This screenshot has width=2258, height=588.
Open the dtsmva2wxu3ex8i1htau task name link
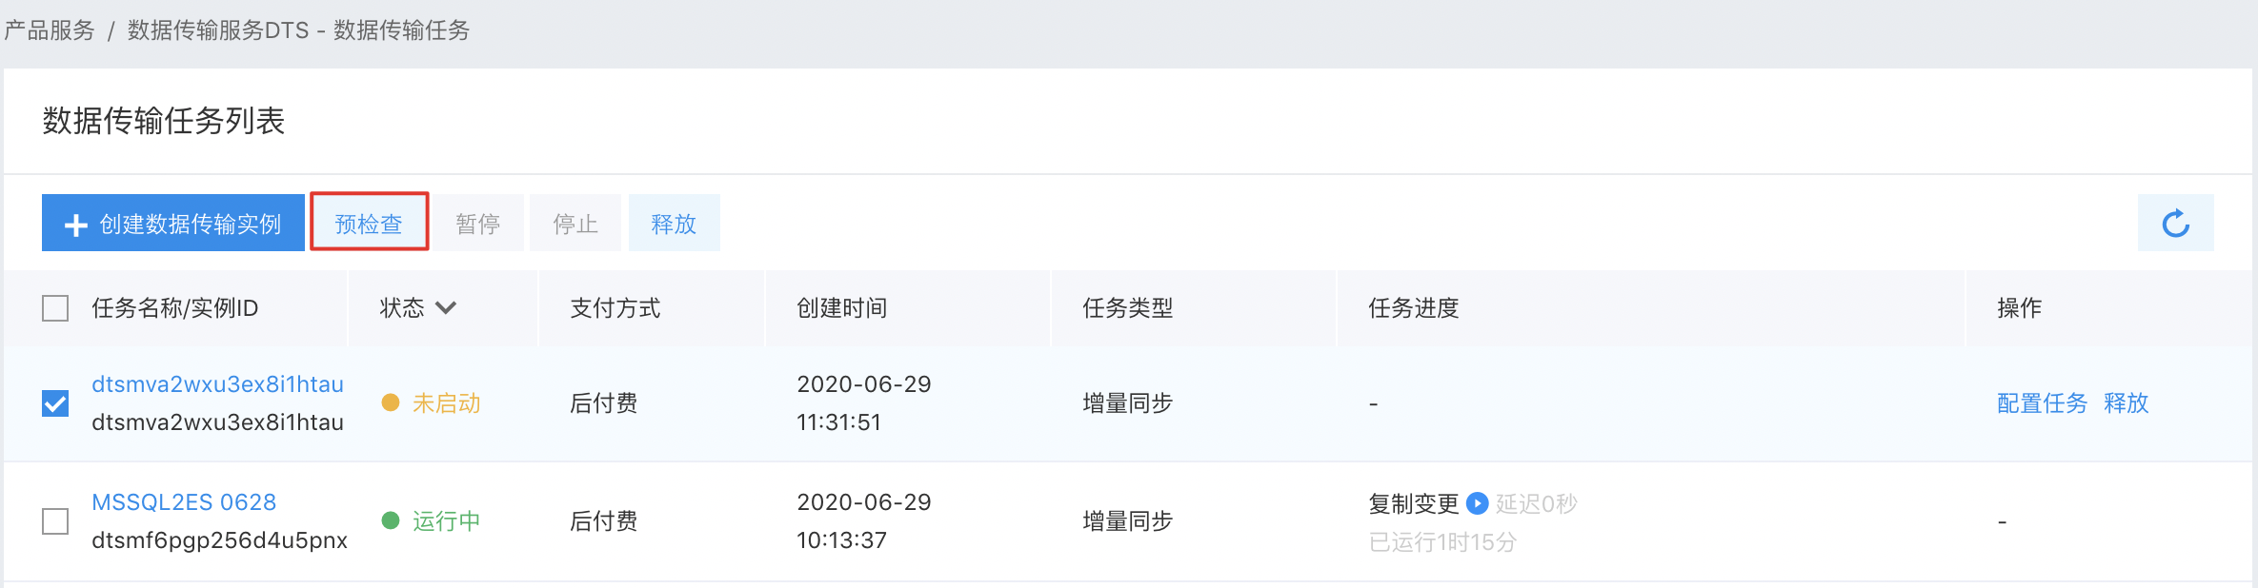pyautogui.click(x=217, y=384)
